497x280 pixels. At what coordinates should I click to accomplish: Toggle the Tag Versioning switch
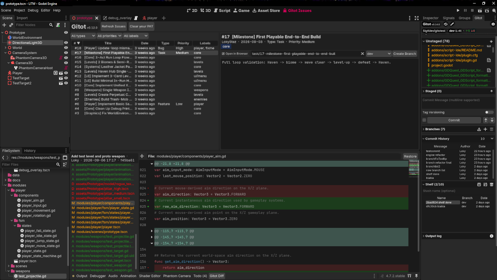pyautogui.click(x=489, y=112)
